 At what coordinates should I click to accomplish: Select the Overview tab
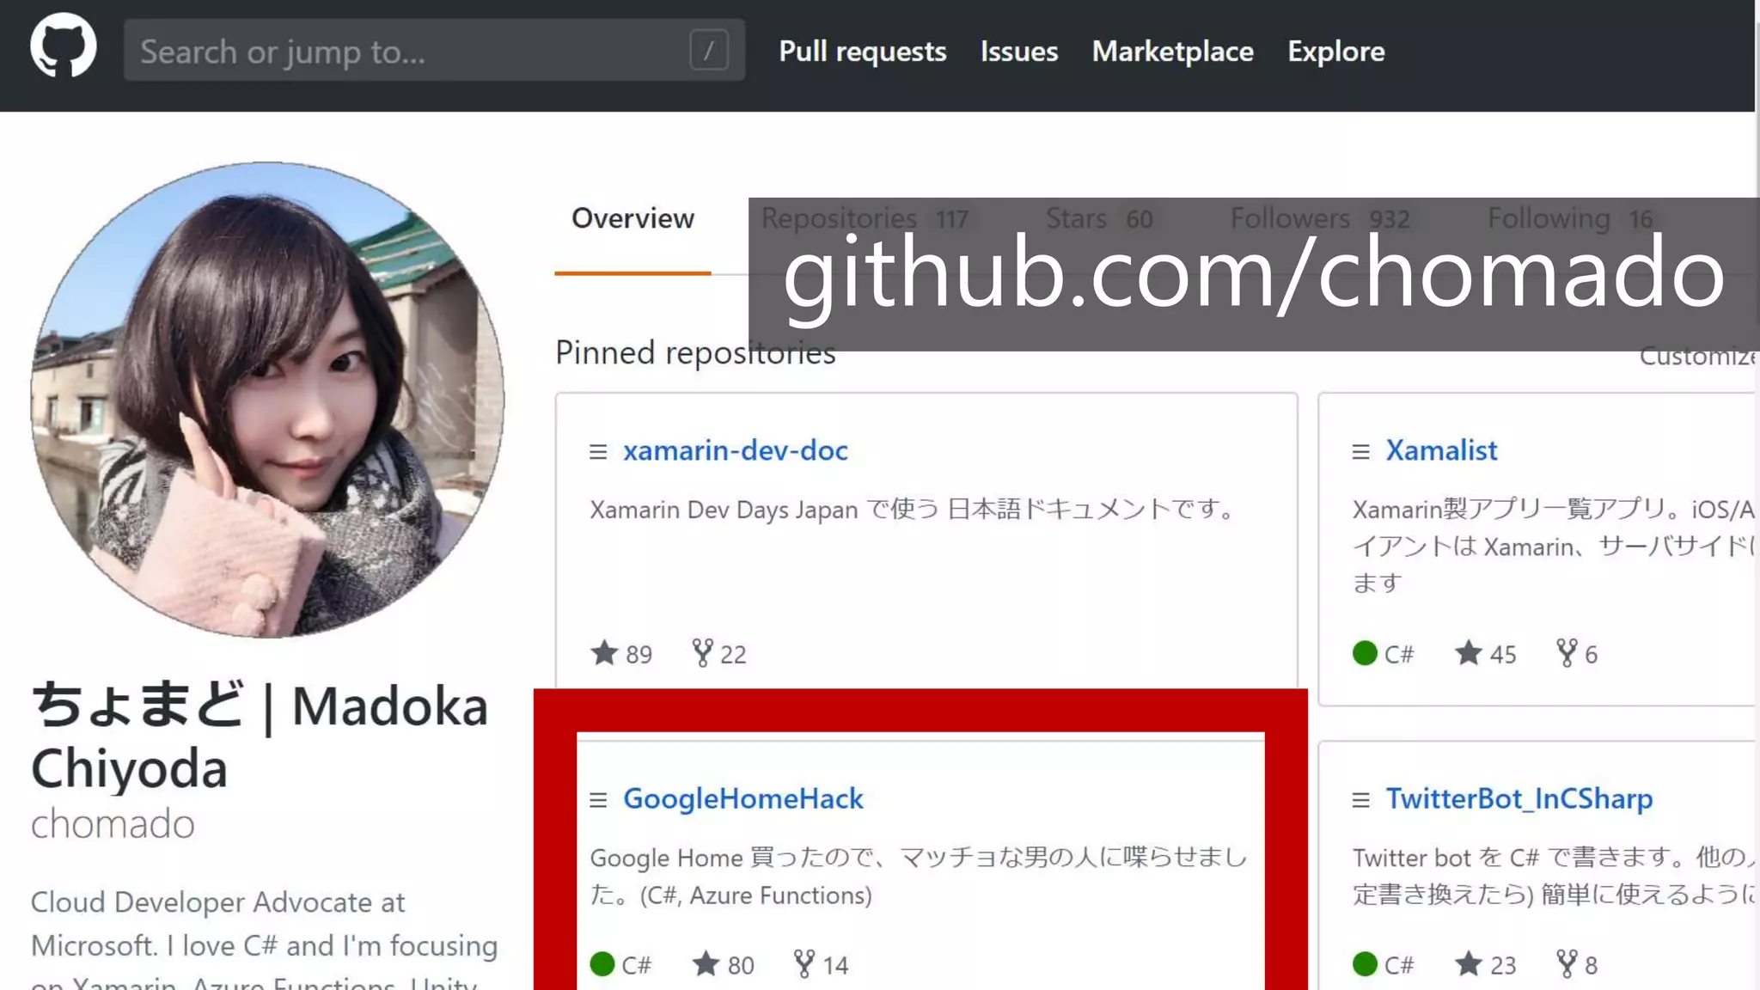click(632, 219)
